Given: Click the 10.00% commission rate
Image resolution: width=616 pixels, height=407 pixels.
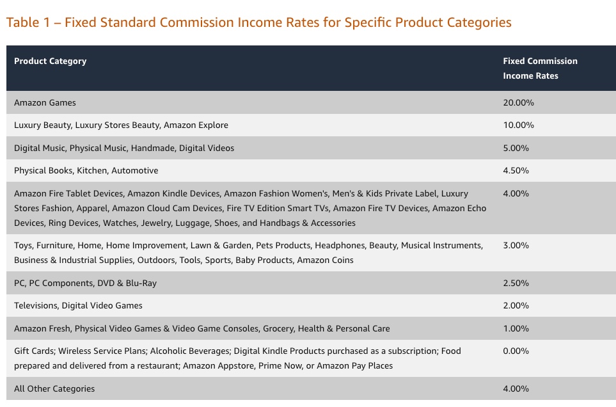Looking at the screenshot, I should coord(518,125).
